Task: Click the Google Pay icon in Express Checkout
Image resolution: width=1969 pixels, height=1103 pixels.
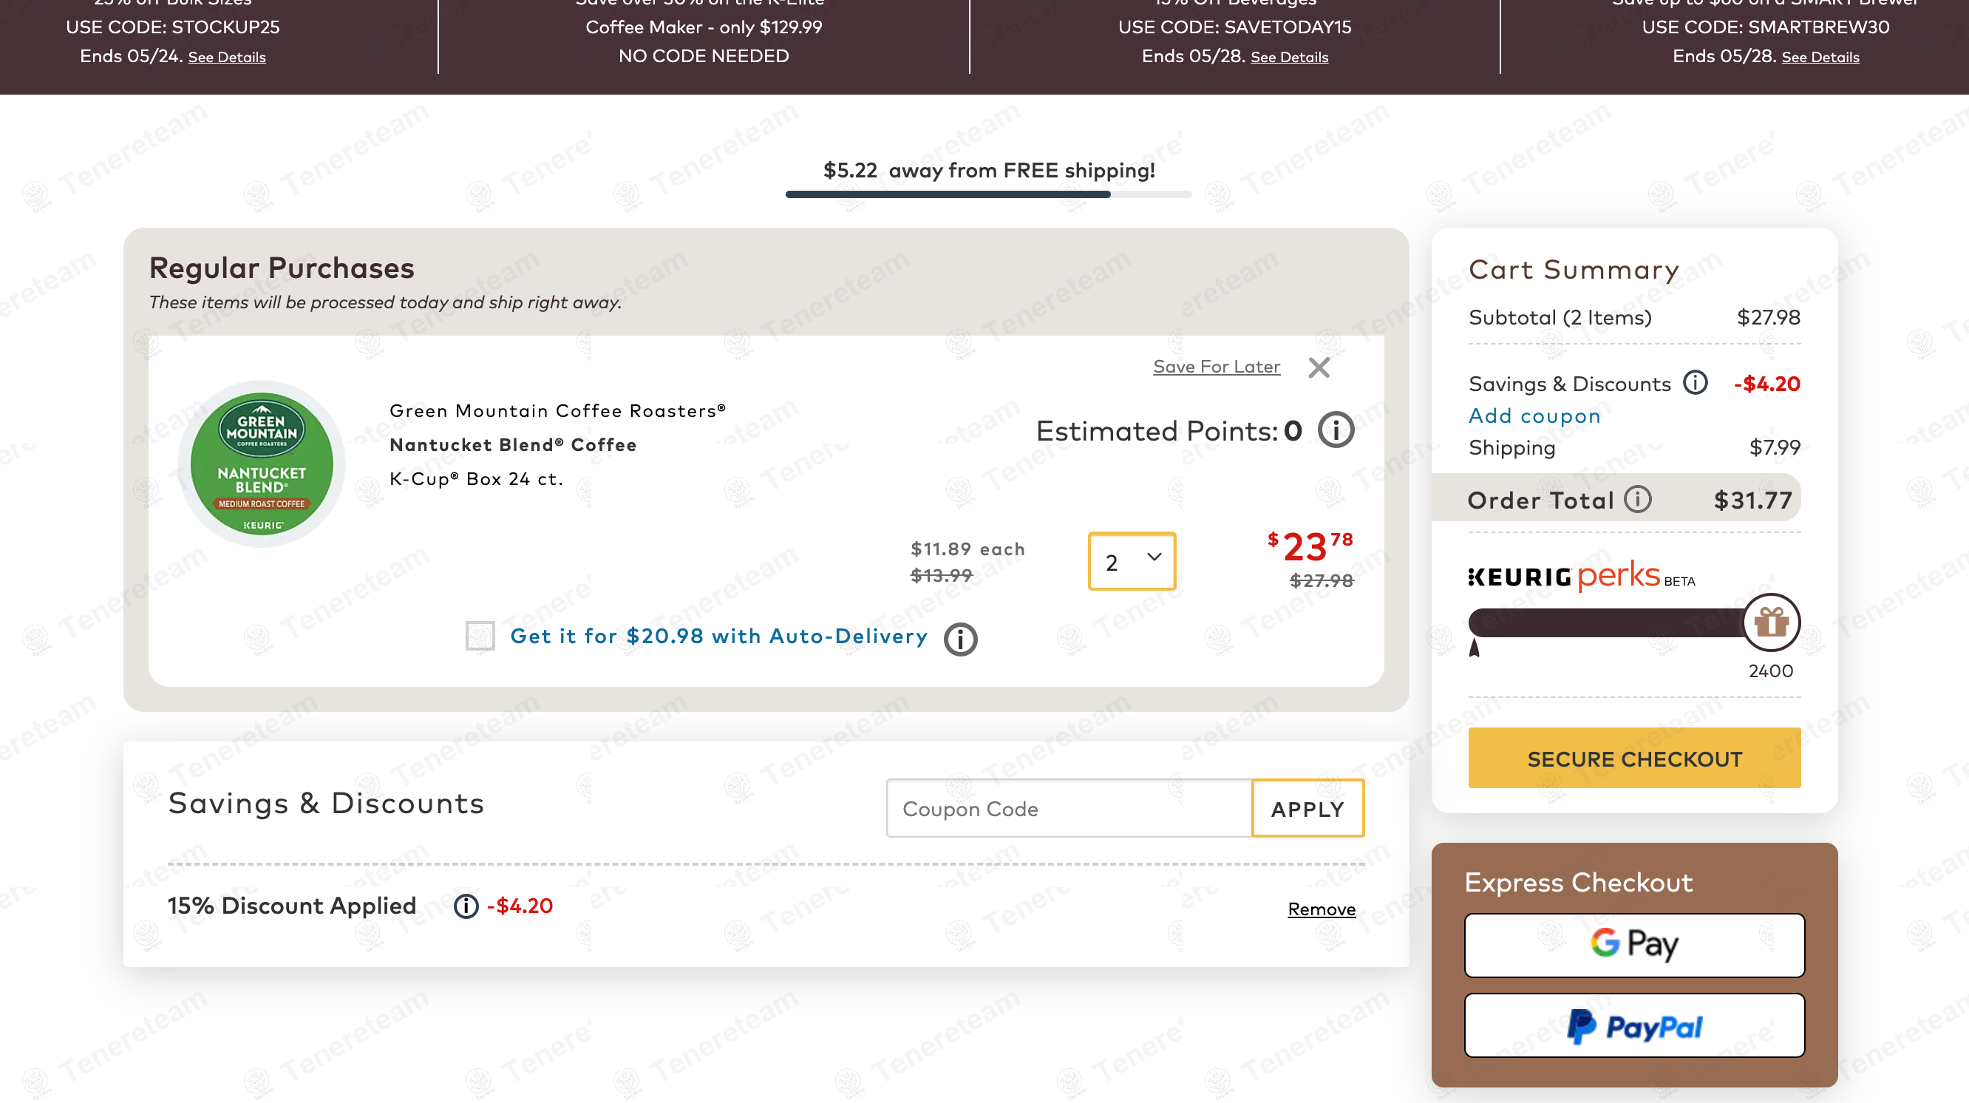Action: (x=1633, y=945)
